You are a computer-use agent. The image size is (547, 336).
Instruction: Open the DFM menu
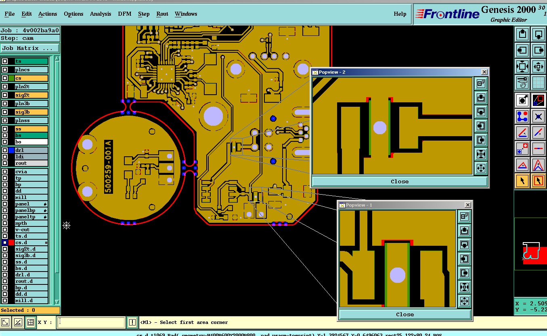pyautogui.click(x=125, y=14)
